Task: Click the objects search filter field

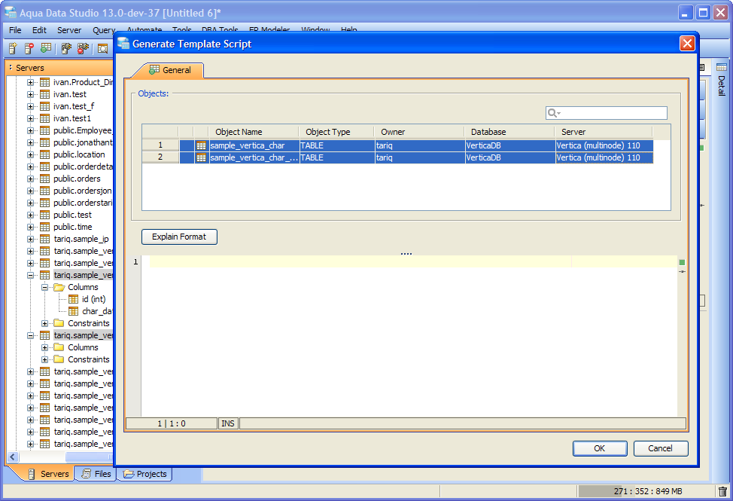Action: coord(607,113)
